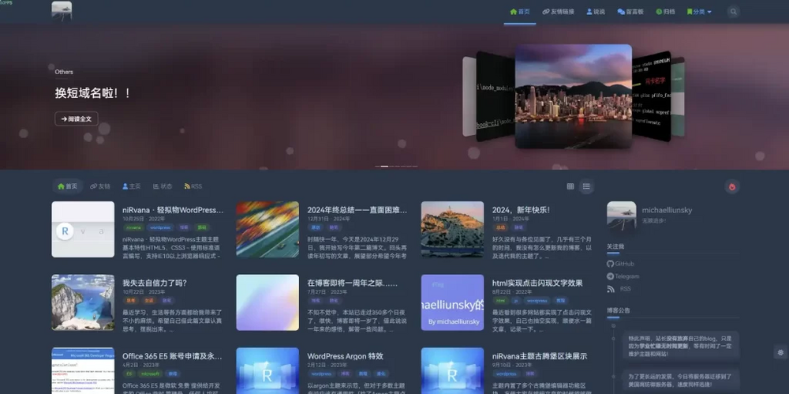Click the Telegram icon in the sidebar
Viewport: 789px width, 394px height.
pyautogui.click(x=611, y=276)
